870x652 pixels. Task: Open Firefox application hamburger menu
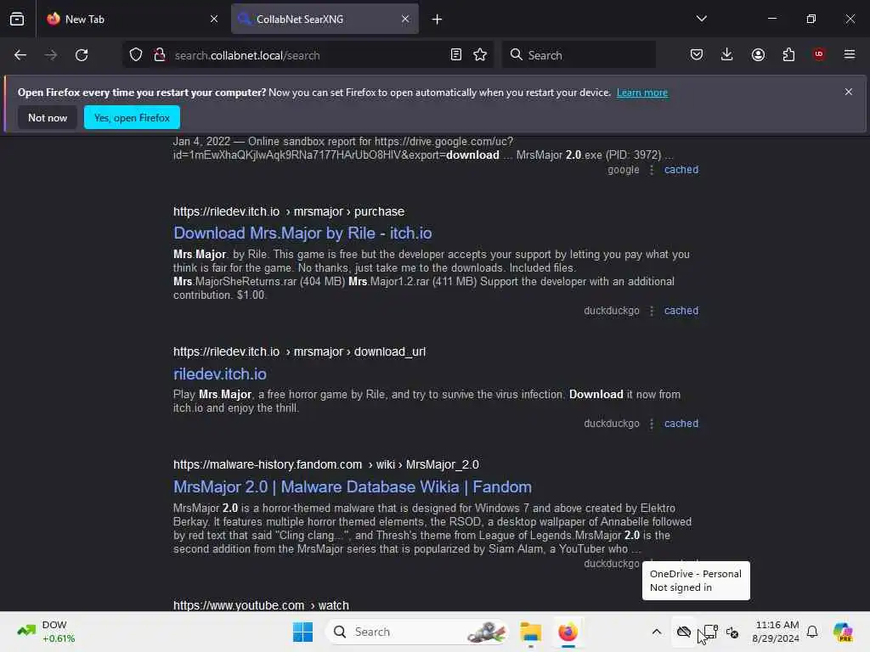[x=850, y=54]
